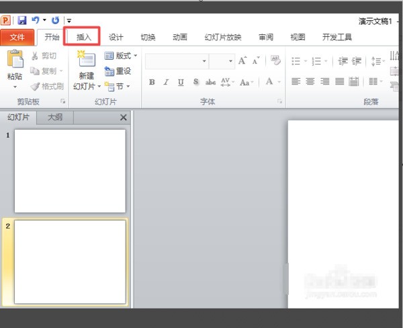
Task: Open the Slide Show (幻灯片放映) tab
Action: (x=222, y=37)
